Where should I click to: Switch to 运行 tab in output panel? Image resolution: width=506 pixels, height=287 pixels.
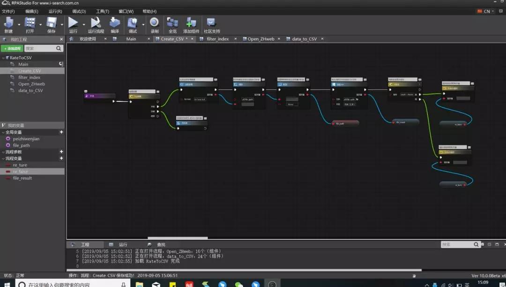123,245
